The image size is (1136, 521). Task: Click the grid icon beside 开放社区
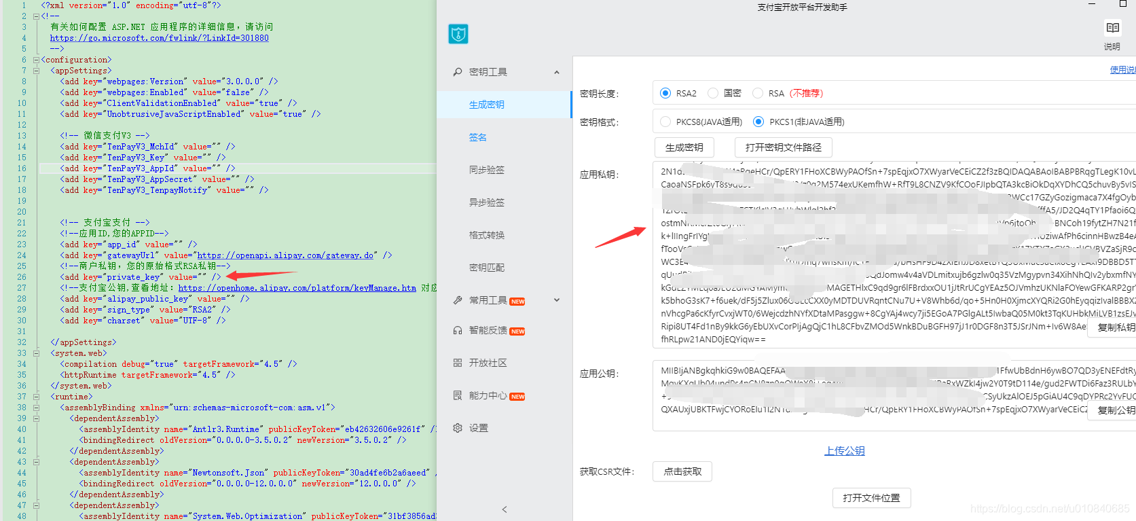coord(458,363)
